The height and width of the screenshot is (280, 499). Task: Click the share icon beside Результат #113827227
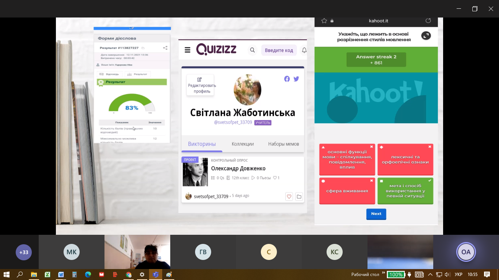tap(165, 48)
